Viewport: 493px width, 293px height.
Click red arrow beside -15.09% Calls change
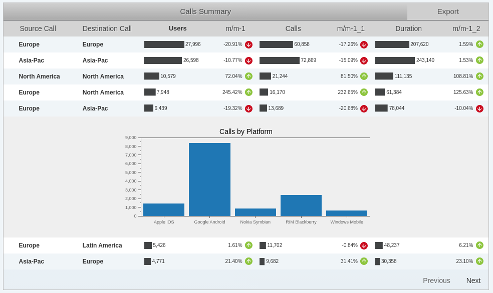tap(364, 60)
